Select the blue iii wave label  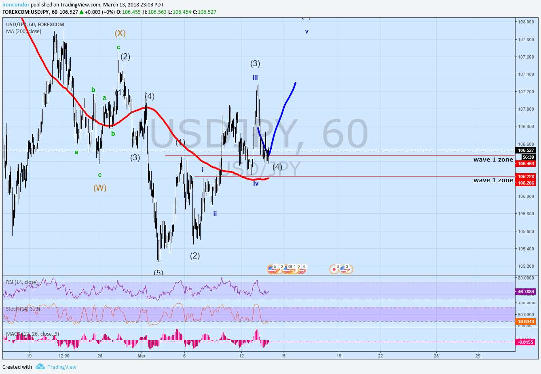pos(255,78)
